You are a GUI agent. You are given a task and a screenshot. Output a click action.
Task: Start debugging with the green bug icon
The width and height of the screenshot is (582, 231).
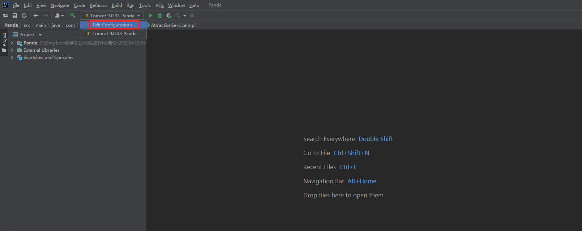[x=160, y=16]
